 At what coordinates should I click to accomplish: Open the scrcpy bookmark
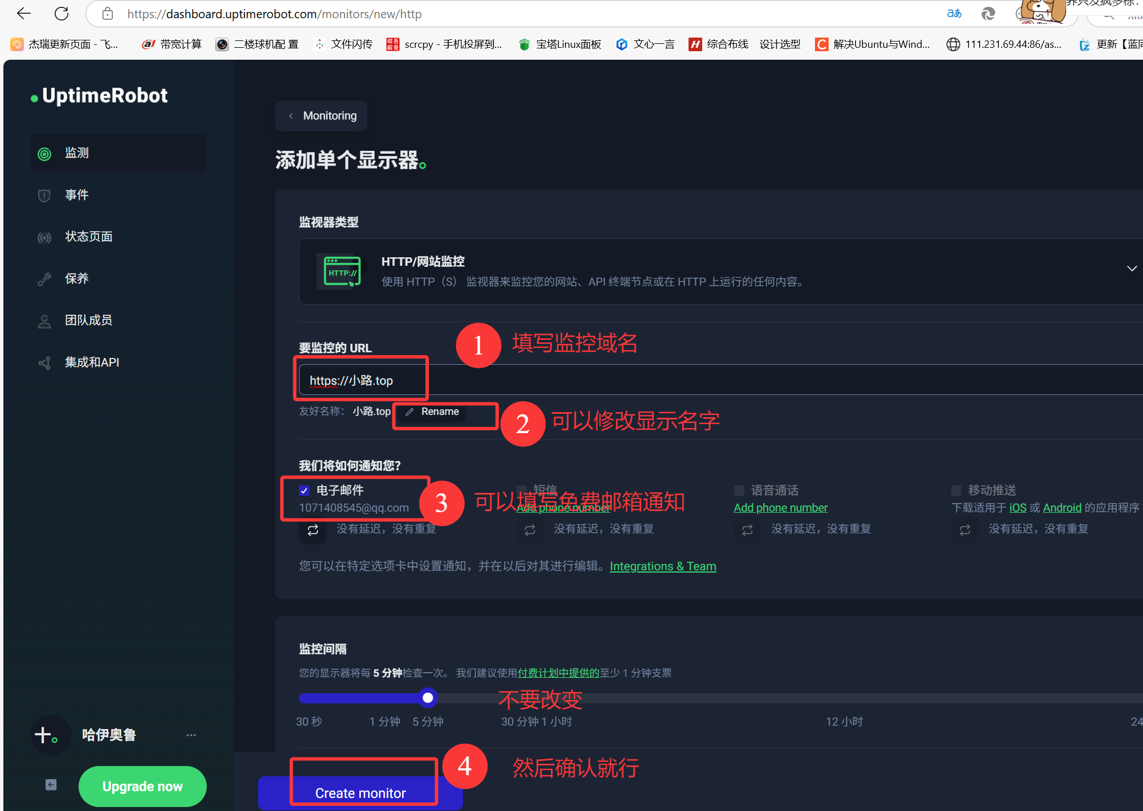445,44
